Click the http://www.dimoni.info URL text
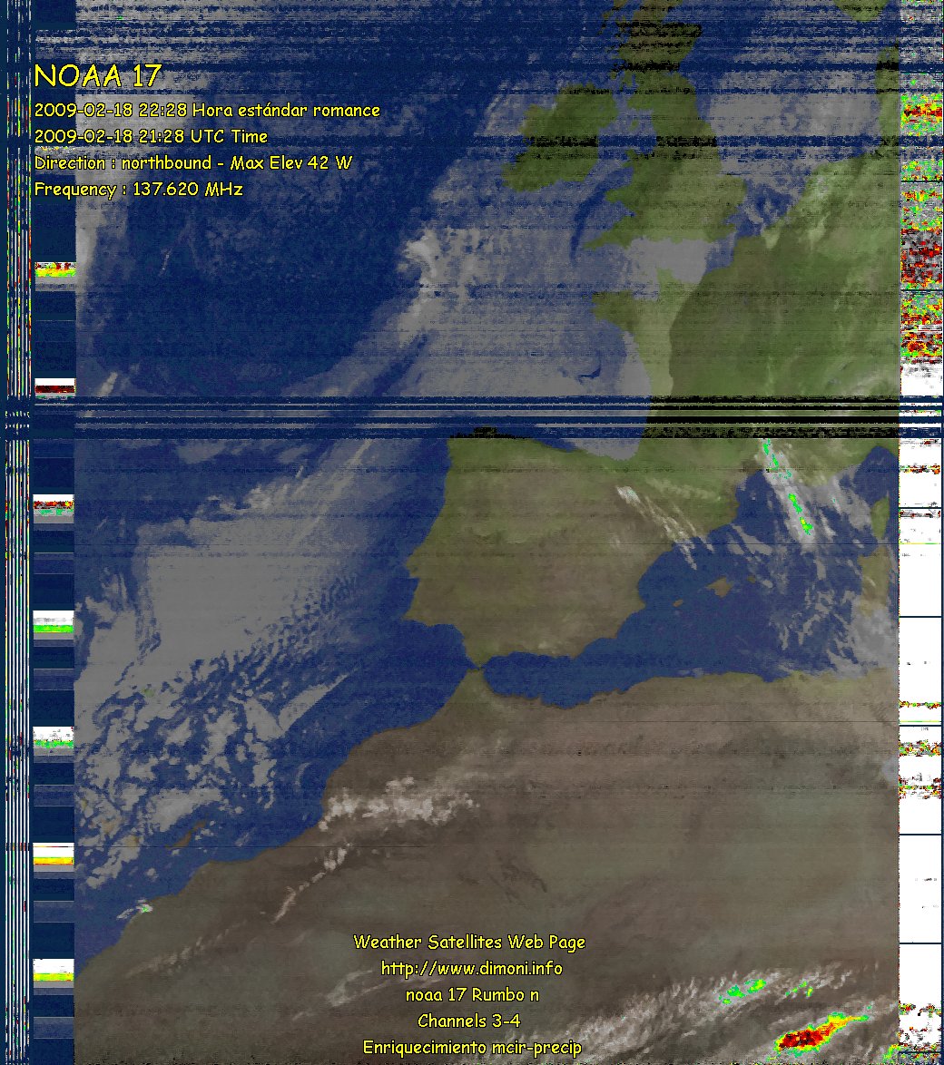Viewport: 944px width, 1065px height. pos(472,969)
